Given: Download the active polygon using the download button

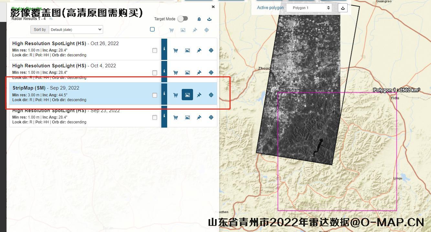Looking at the screenshot, I should (343, 8).
